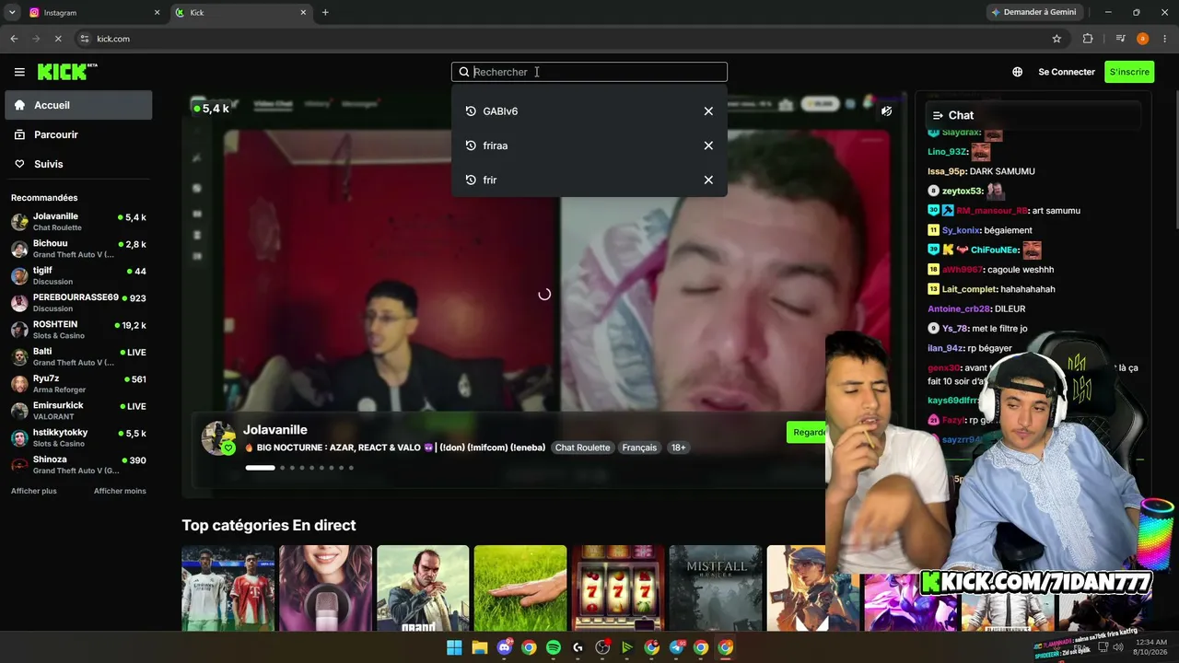Viewport: 1179px width, 663px height.
Task: Collapse the Chat panel icon
Action: [x=938, y=115]
